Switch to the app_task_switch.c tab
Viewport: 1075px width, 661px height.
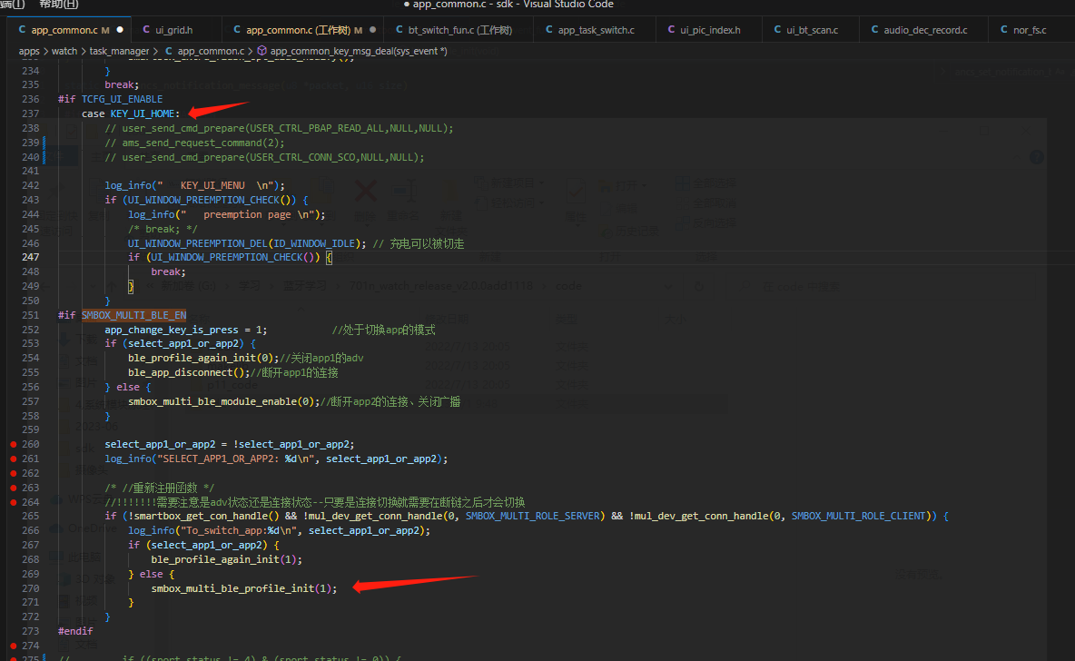[x=596, y=30]
